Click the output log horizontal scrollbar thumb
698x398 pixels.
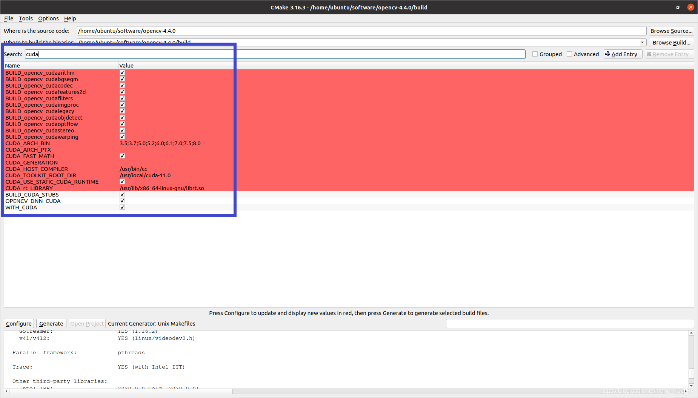[x=121, y=391]
